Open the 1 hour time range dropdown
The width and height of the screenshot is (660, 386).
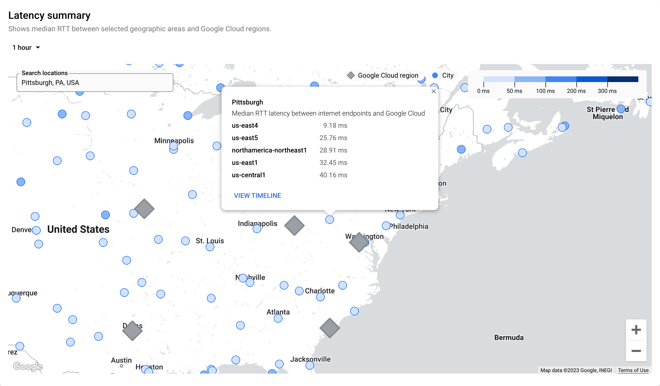27,47
